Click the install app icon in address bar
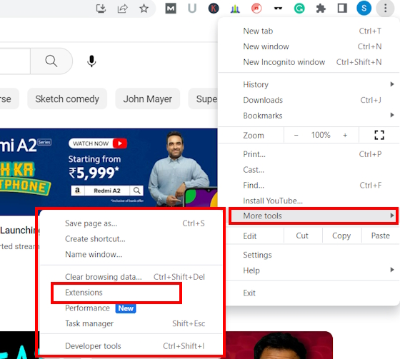Screen dimensions: 400x359 point(101,9)
